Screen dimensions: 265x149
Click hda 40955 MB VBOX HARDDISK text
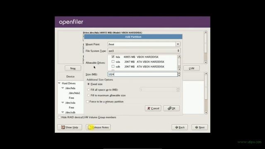137,57
